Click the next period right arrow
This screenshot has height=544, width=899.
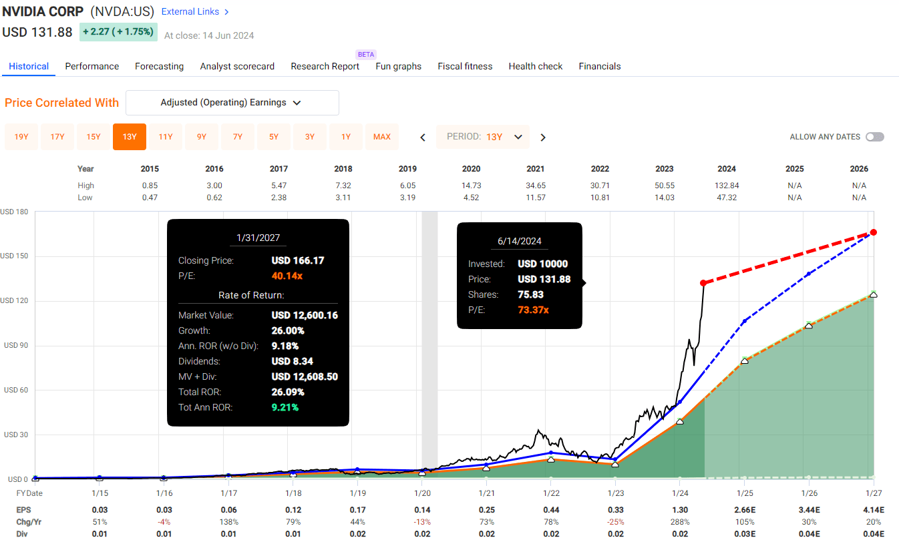click(543, 138)
